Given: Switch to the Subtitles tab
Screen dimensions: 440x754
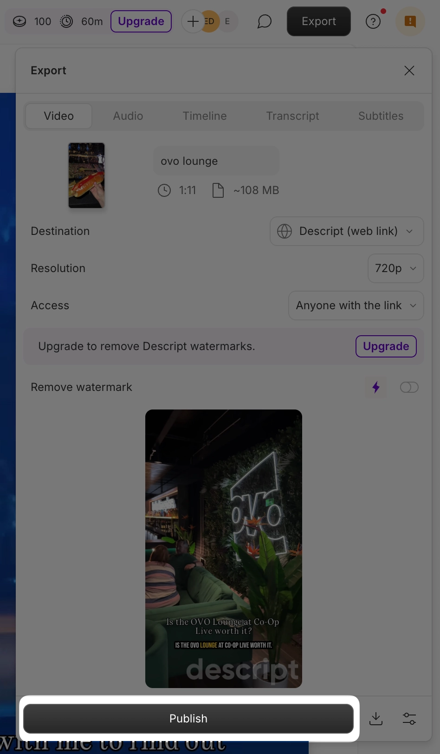Looking at the screenshot, I should [x=381, y=116].
